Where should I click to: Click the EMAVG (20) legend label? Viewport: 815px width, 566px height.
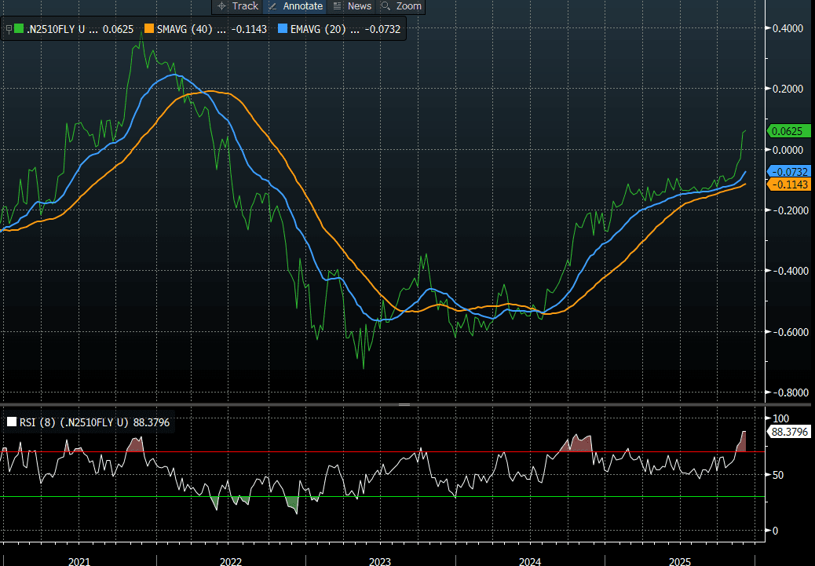(x=317, y=29)
